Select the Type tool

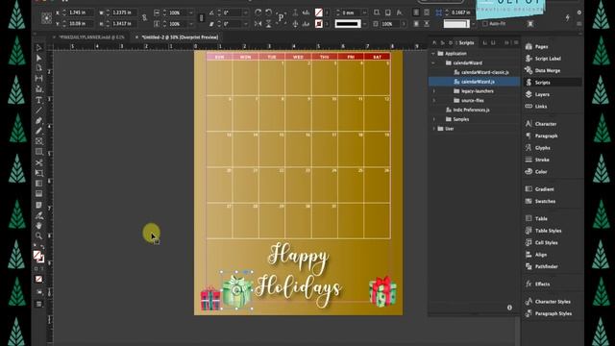pyautogui.click(x=38, y=100)
